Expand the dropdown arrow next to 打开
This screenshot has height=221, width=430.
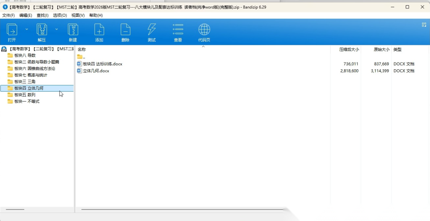tap(27, 29)
